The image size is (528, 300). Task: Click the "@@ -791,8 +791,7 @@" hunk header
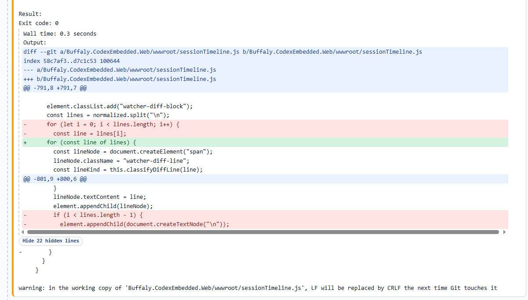coord(55,88)
